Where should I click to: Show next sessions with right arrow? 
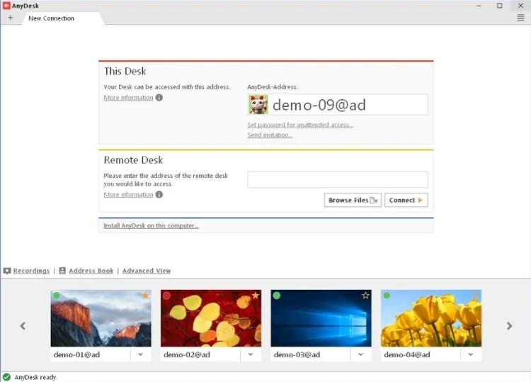[x=509, y=326]
